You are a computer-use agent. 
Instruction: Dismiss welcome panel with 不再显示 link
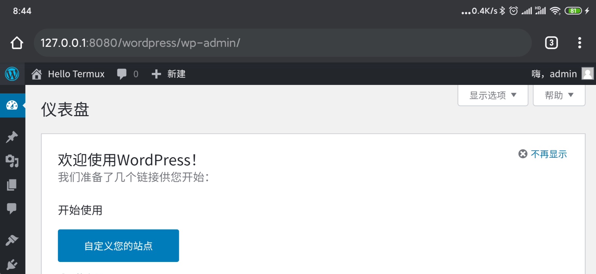543,154
